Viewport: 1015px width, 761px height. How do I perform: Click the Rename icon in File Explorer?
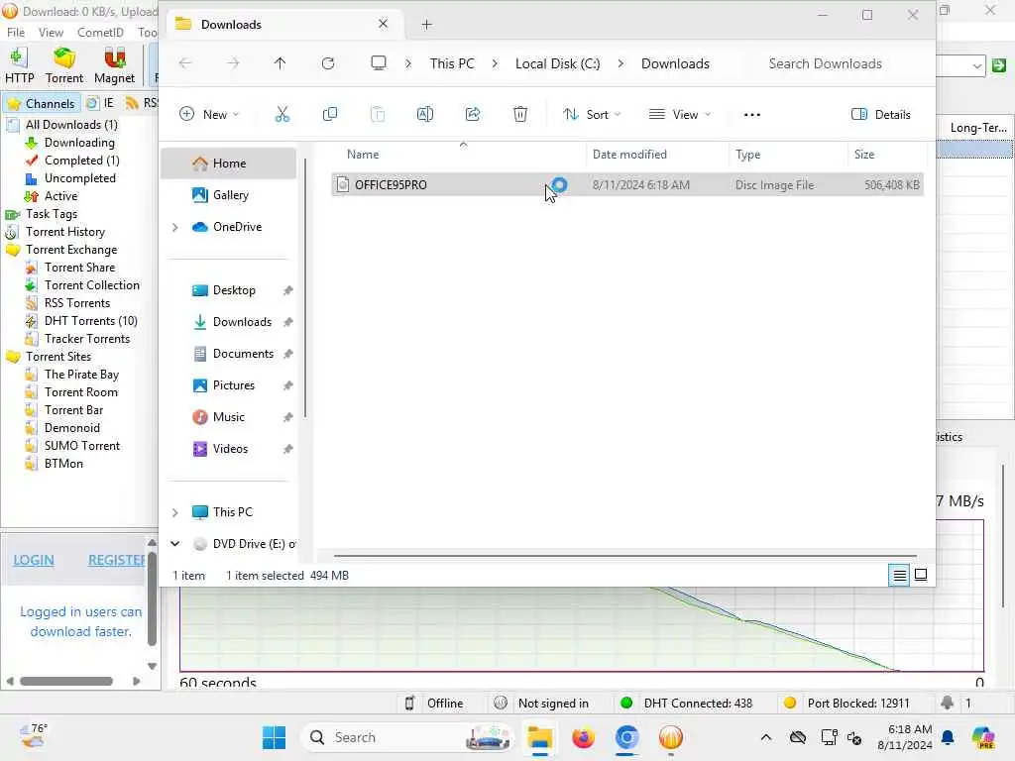(425, 115)
